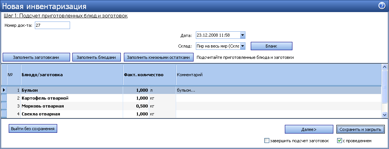Click the Далее> button
The height and width of the screenshot is (149, 389).
point(309,129)
